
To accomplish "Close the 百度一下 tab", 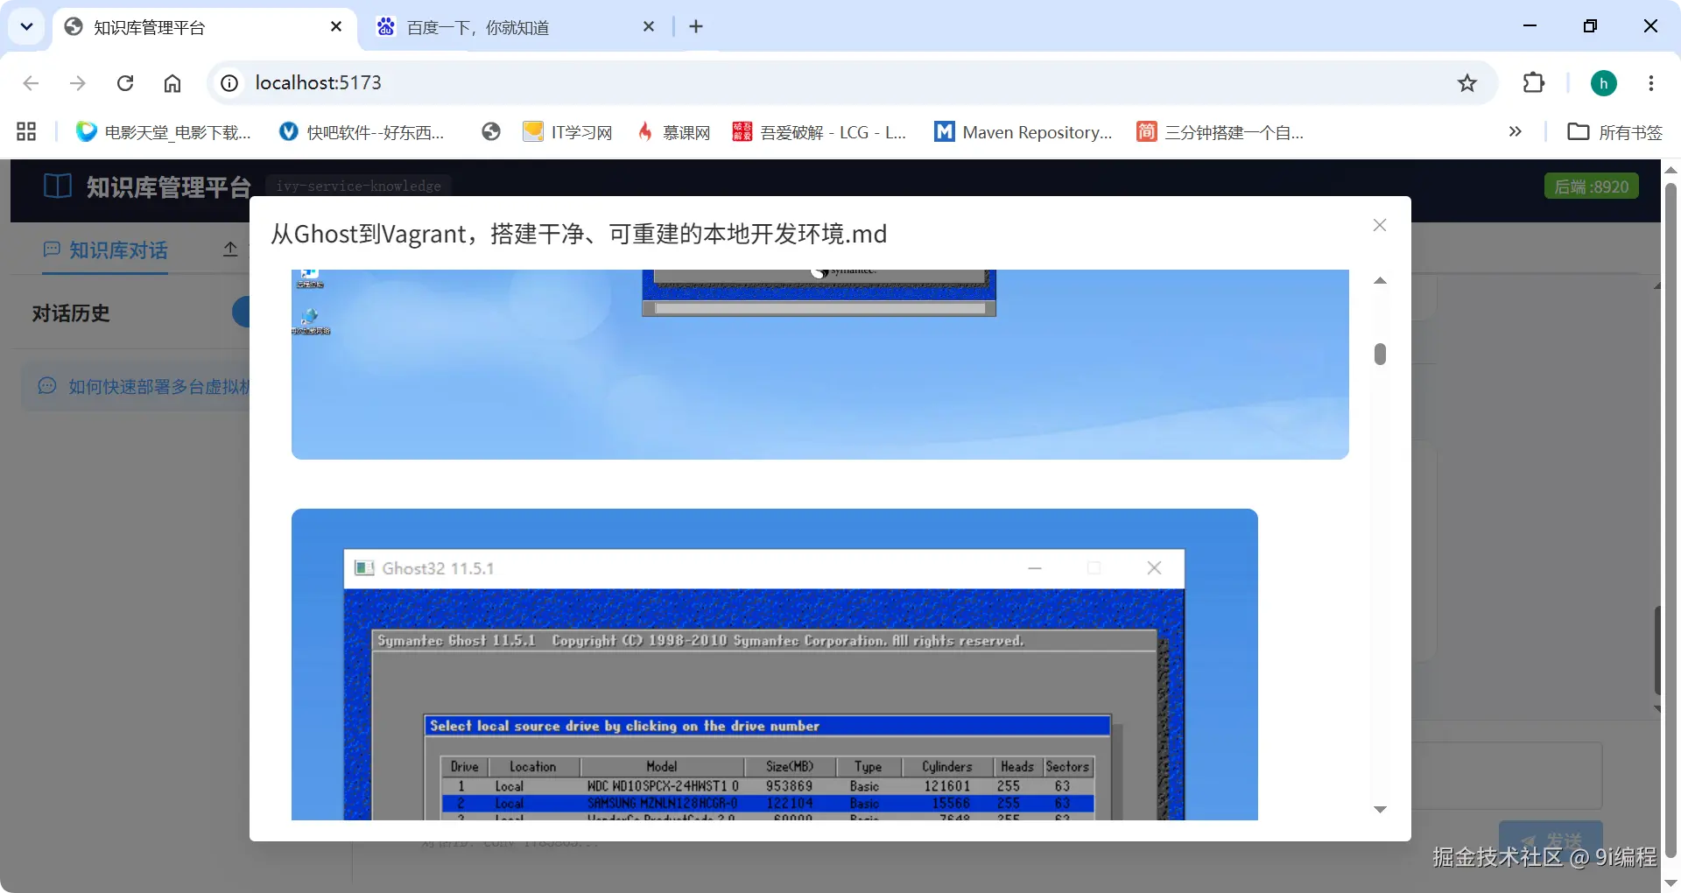I will pos(649,27).
